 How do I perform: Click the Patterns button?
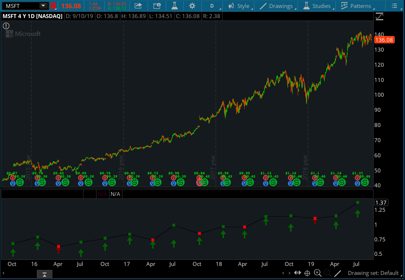(x=356, y=6)
